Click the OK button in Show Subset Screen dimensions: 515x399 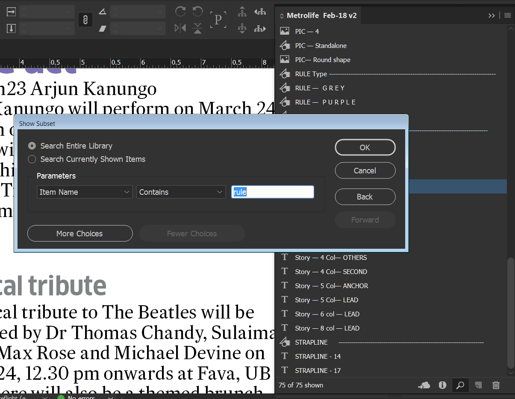coord(365,147)
